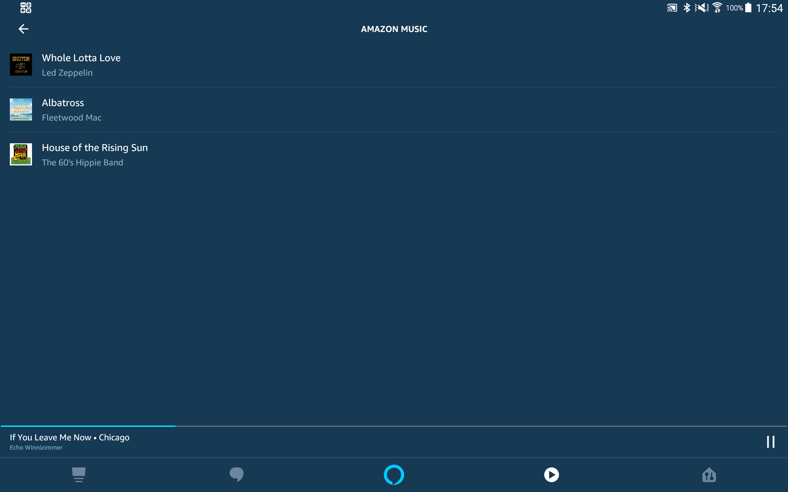Tap the Peace Love Music album cover
This screenshot has width=788, height=492.
click(21, 154)
